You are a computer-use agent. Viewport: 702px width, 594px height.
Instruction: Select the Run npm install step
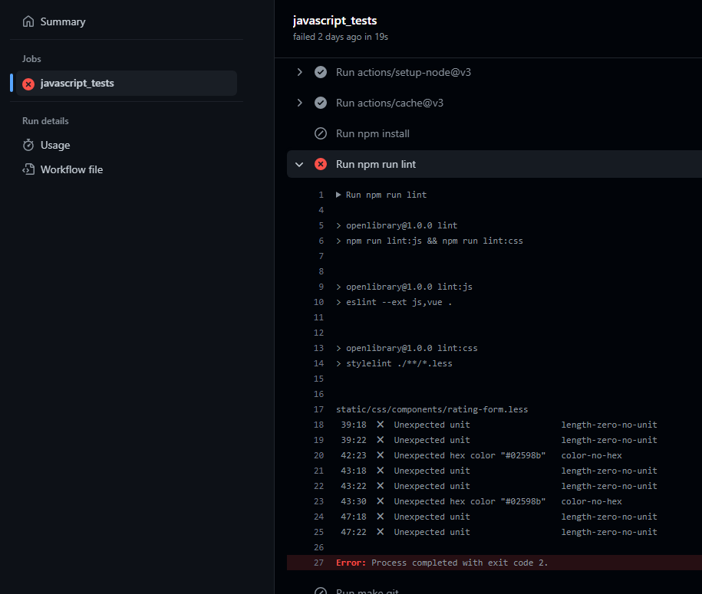coord(373,133)
